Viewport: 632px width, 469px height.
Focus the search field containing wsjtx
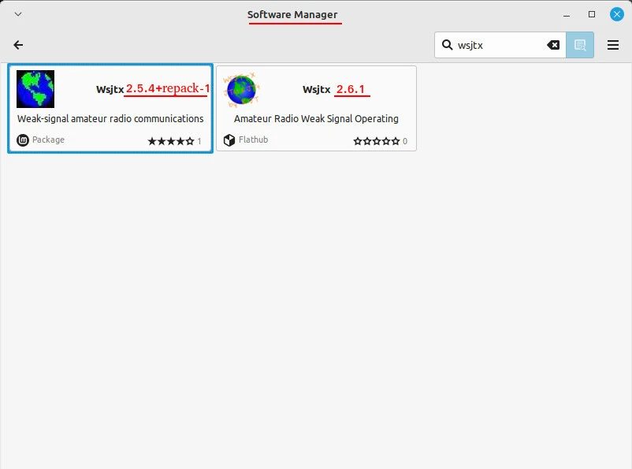[498, 46]
